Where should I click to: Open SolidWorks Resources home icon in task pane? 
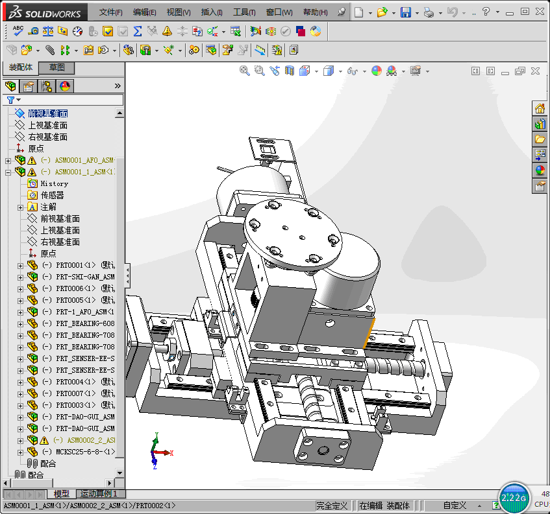pos(540,108)
